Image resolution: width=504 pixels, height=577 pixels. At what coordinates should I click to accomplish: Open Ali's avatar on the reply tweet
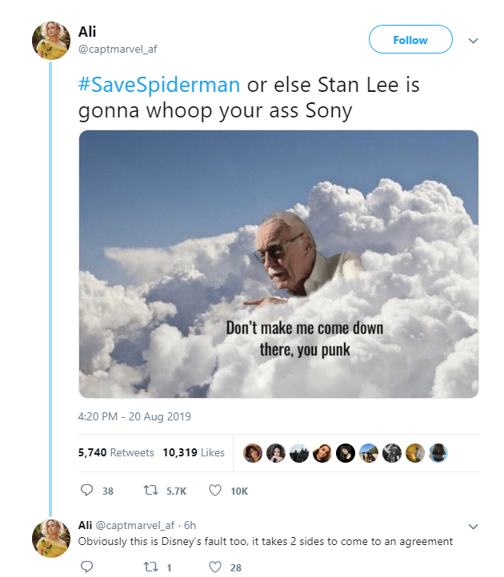tap(50, 538)
